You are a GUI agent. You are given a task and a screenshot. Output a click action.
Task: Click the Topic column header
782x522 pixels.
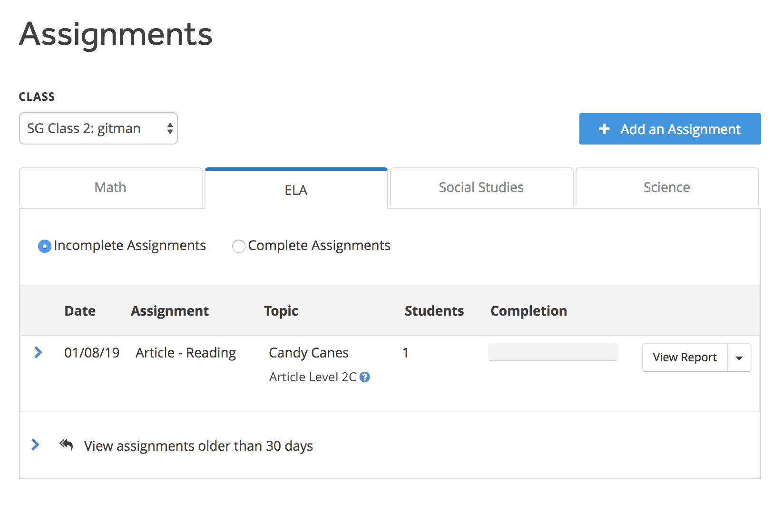coord(281,311)
